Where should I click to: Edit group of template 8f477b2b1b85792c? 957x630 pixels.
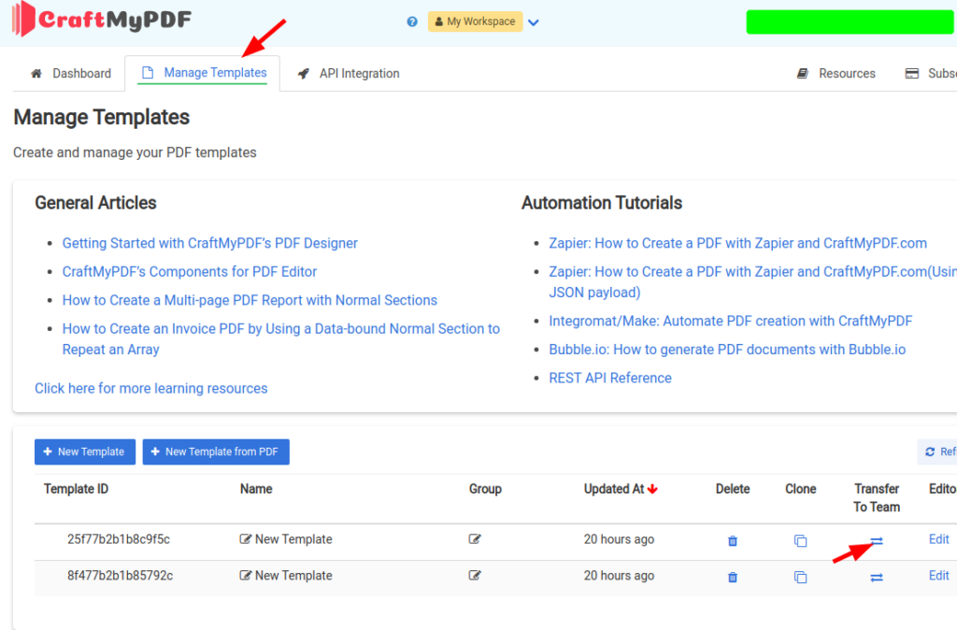(x=475, y=575)
